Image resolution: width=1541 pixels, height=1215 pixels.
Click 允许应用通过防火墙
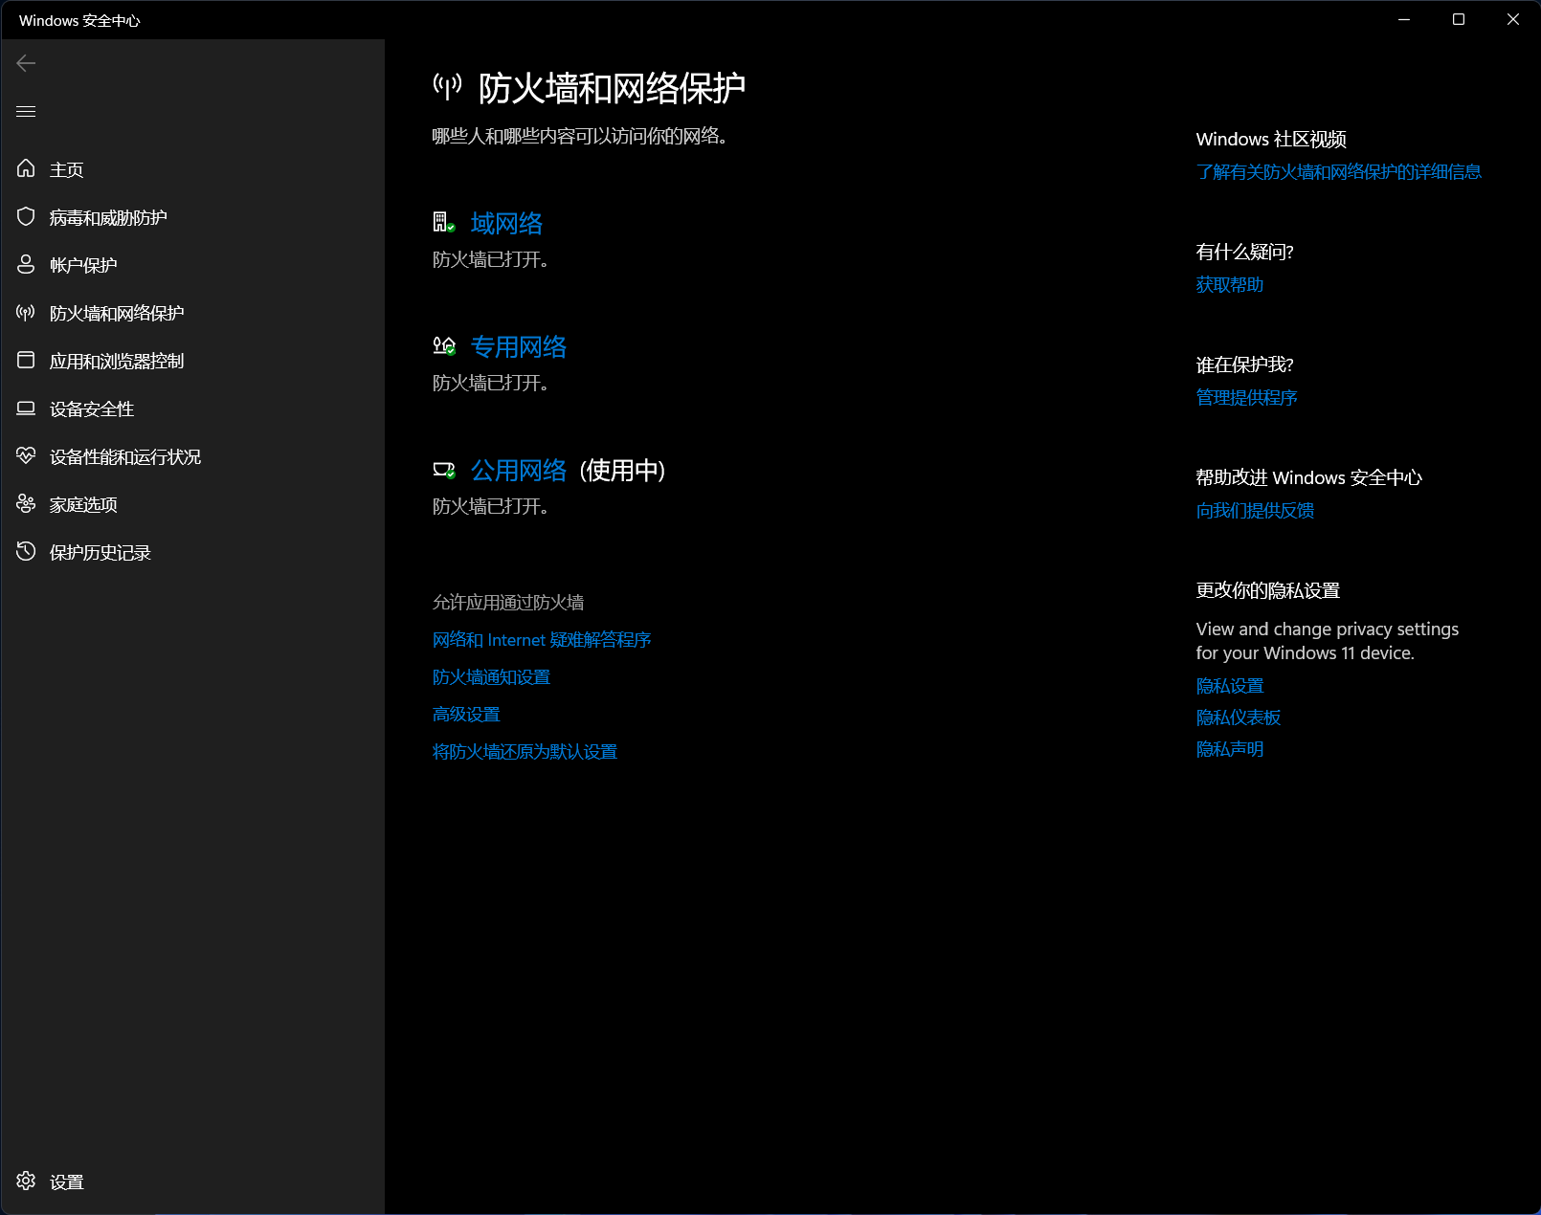coord(507,603)
